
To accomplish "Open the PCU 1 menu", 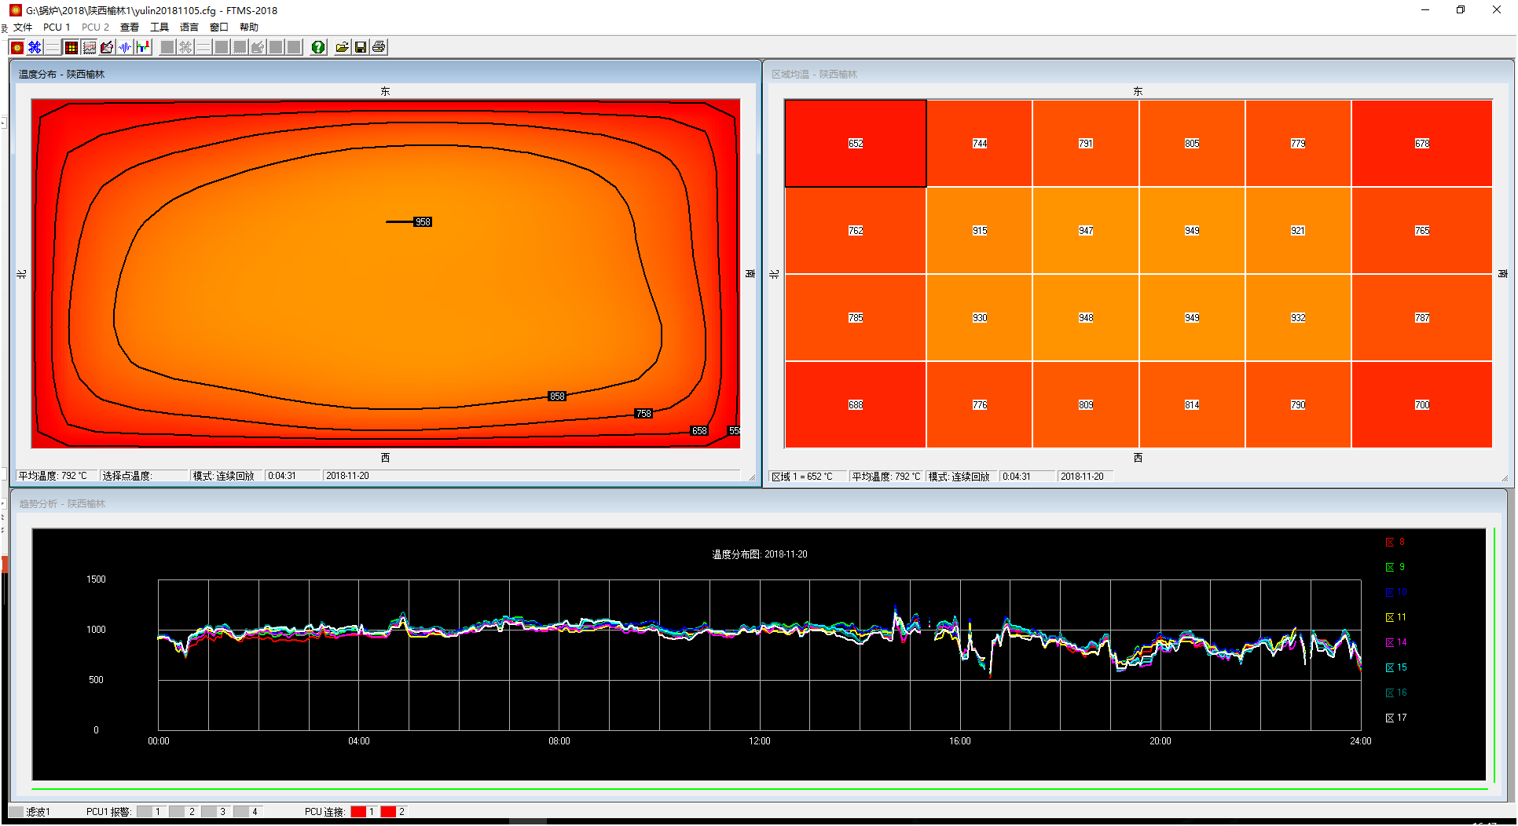I will coord(57,27).
